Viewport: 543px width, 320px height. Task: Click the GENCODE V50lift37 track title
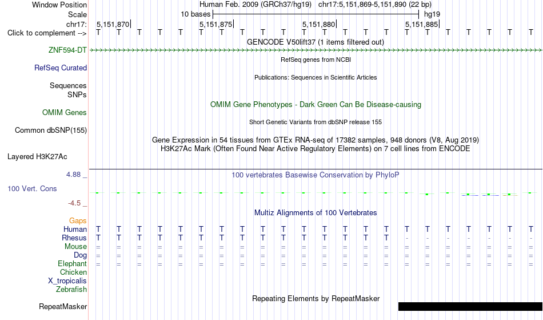coord(316,42)
